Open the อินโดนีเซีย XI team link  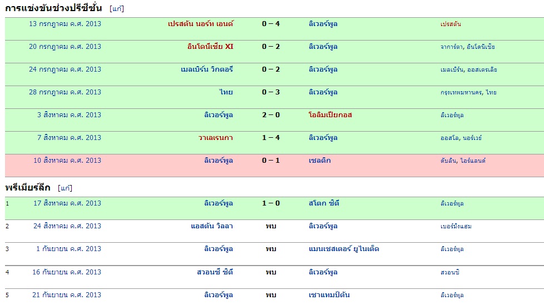click(210, 47)
